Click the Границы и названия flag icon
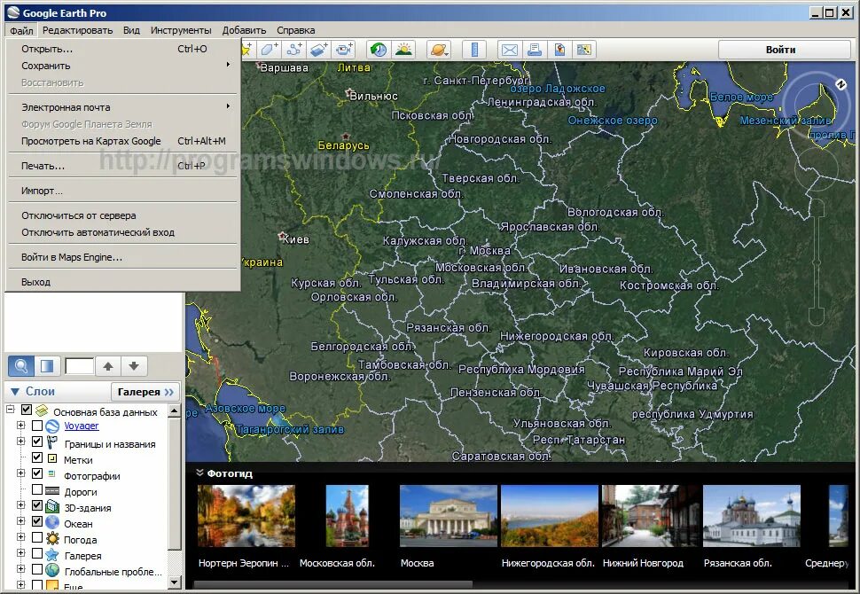 pyautogui.click(x=52, y=442)
